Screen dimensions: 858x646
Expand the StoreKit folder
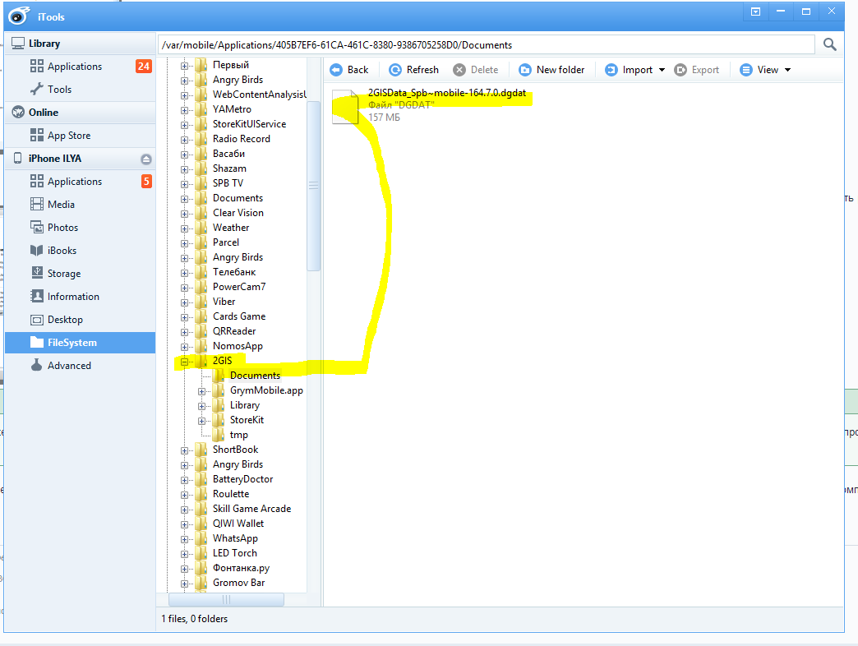coord(202,421)
